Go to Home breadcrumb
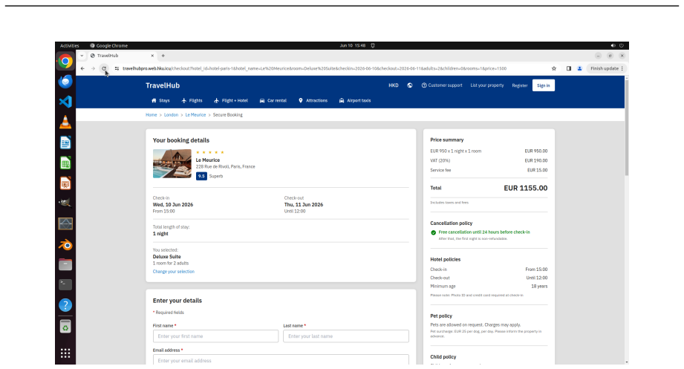Screen dimensions: 684x369 (x=151, y=115)
